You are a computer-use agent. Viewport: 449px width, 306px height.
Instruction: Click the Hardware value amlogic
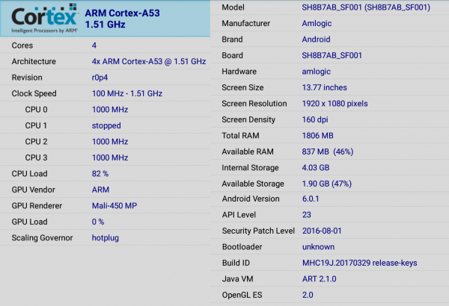point(316,72)
